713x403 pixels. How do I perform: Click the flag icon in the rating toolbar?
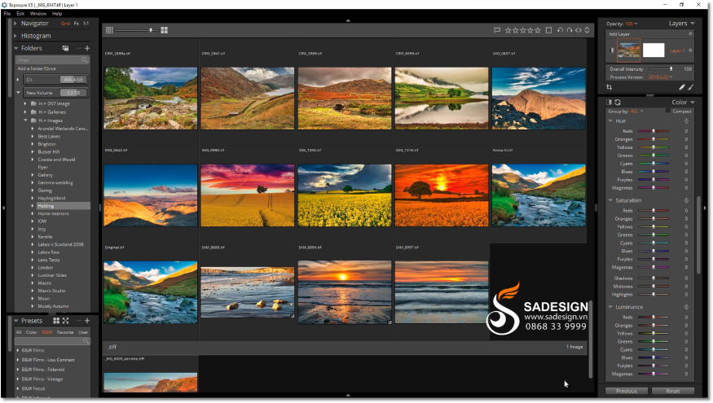coord(497,30)
